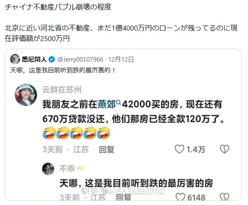Click the 不乖 username
Image resolution: width=248 pixels, height=205 pixels.
point(67,169)
